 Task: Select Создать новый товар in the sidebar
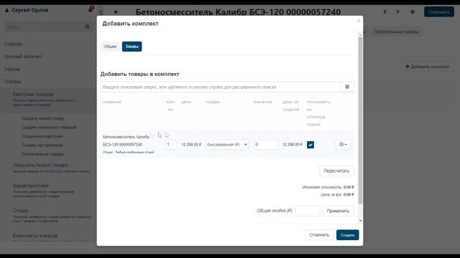click(43, 118)
